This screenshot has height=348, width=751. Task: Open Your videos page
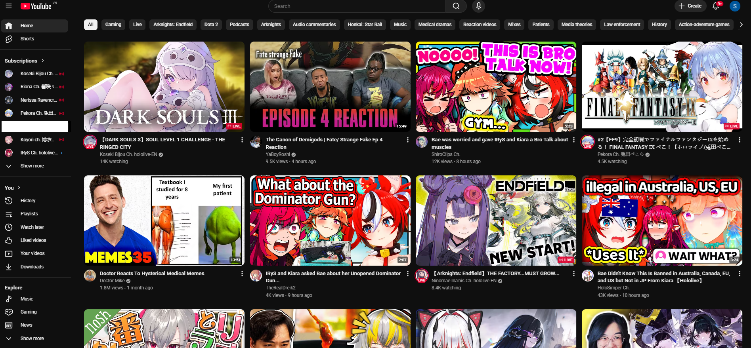coord(35,253)
